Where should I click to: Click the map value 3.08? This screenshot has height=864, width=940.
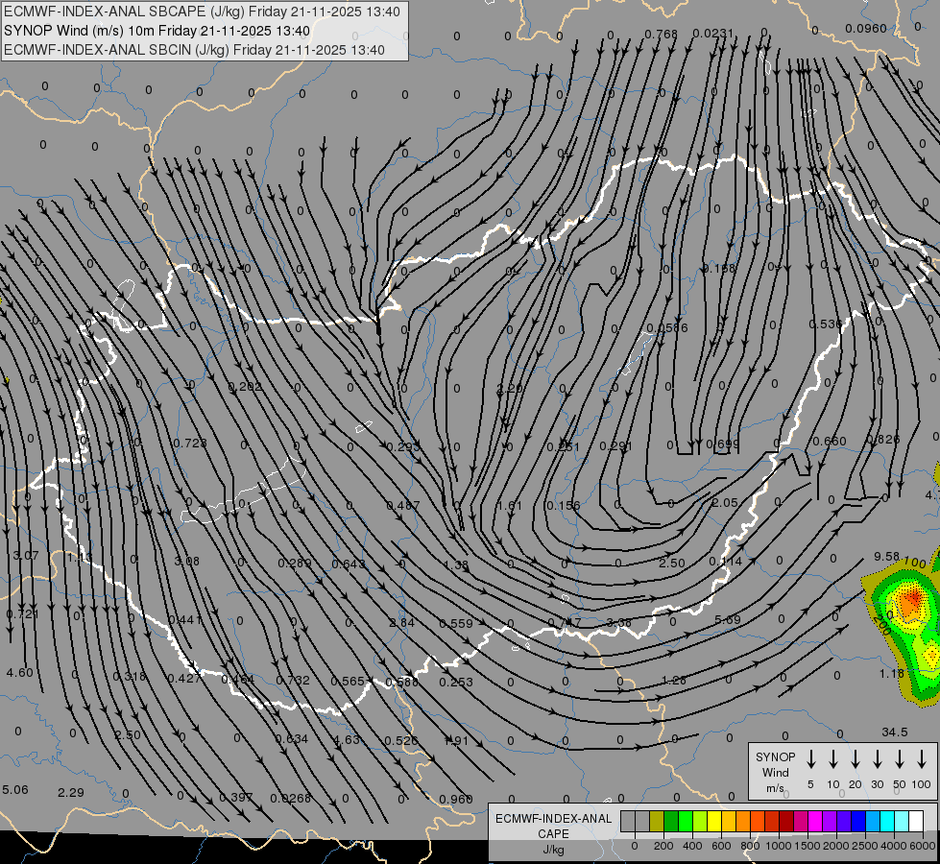186,562
